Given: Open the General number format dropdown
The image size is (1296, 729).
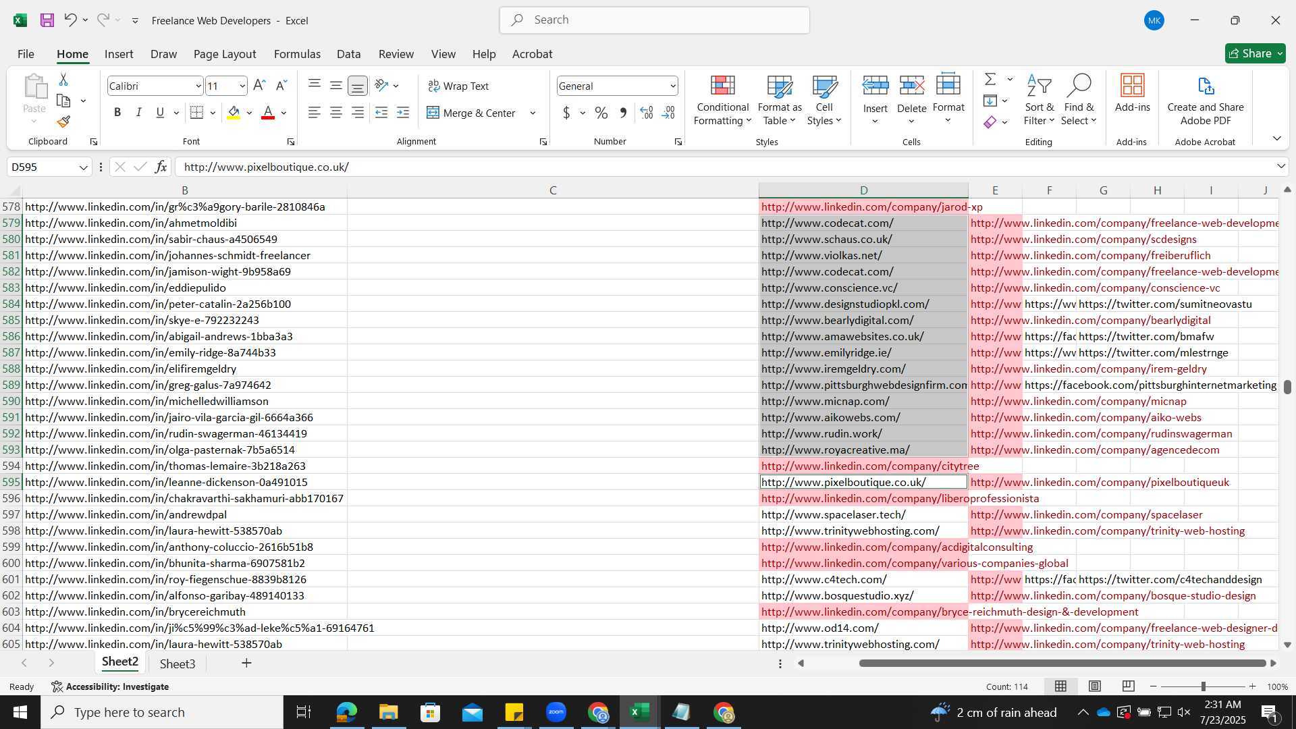Looking at the screenshot, I should click(x=673, y=86).
